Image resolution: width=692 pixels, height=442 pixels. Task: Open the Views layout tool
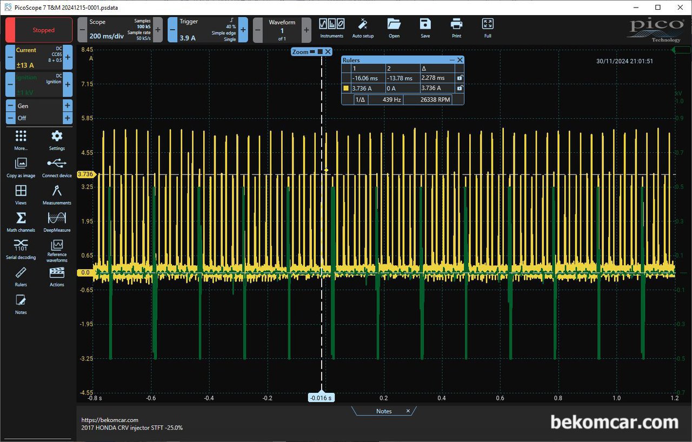tap(21, 195)
